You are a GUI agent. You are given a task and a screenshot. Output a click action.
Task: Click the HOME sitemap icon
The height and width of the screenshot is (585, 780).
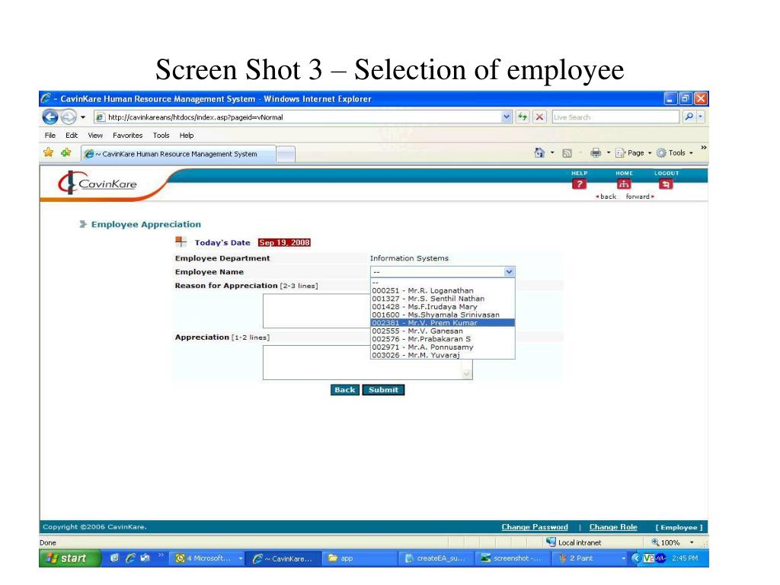tap(624, 184)
